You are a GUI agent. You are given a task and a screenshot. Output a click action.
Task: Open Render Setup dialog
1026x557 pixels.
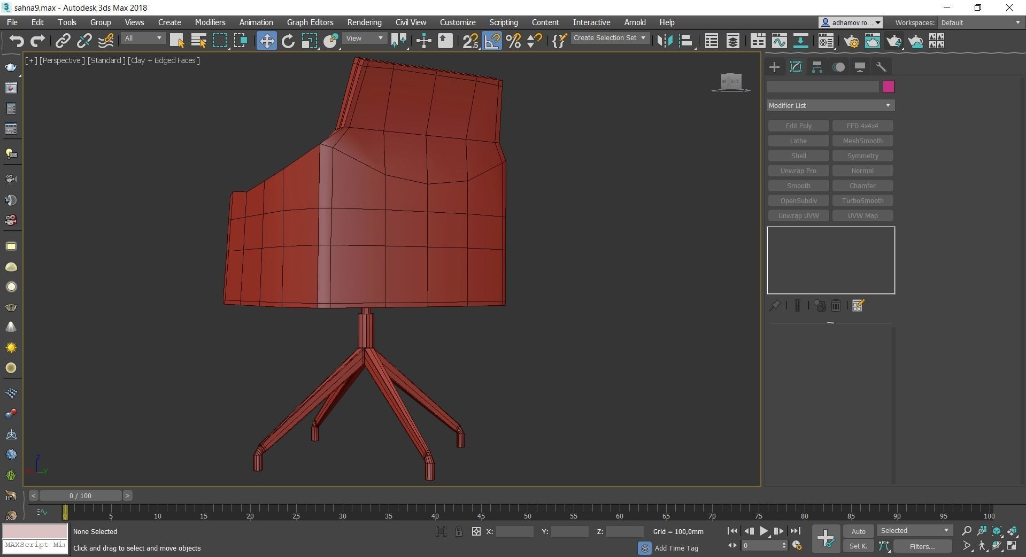[x=851, y=41]
